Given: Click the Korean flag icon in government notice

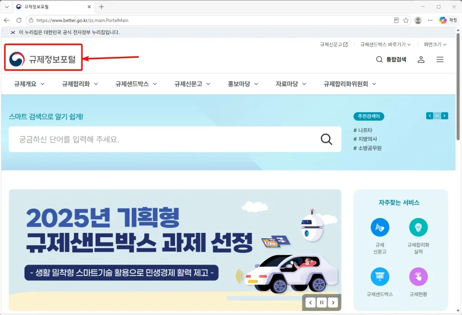Looking at the screenshot, I should [x=13, y=32].
